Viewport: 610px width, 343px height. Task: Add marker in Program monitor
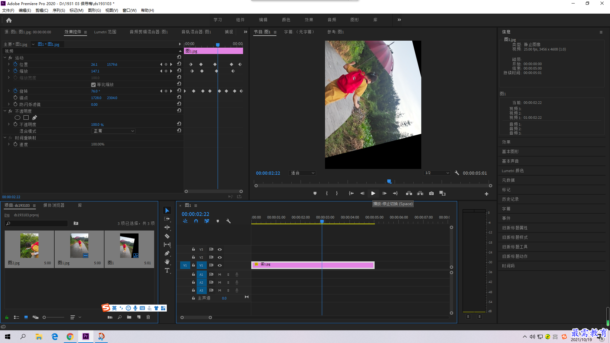pyautogui.click(x=315, y=193)
